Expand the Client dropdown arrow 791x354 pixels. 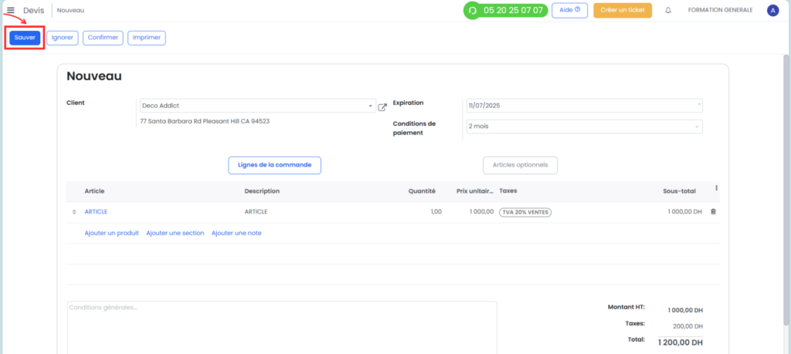click(x=371, y=106)
